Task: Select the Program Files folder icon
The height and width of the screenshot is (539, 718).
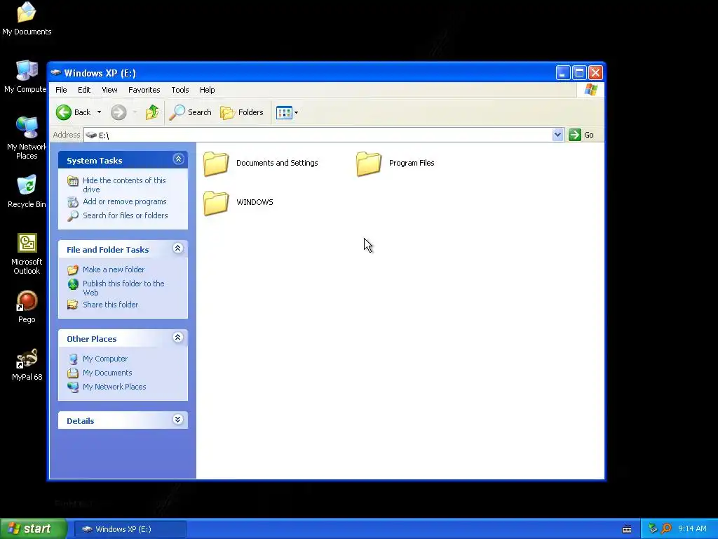Action: pos(369,164)
